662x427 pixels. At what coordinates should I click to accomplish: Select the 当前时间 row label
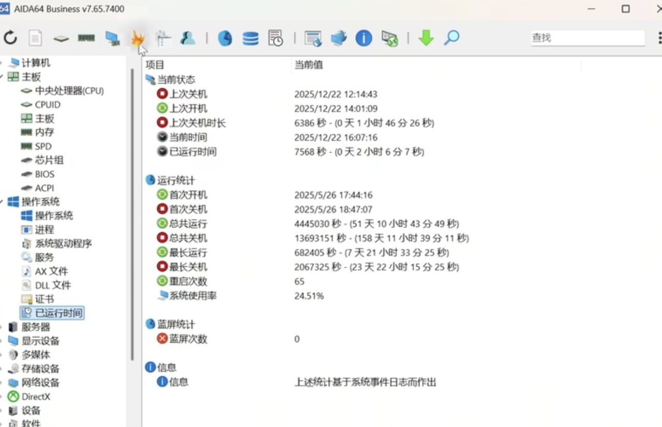188,137
